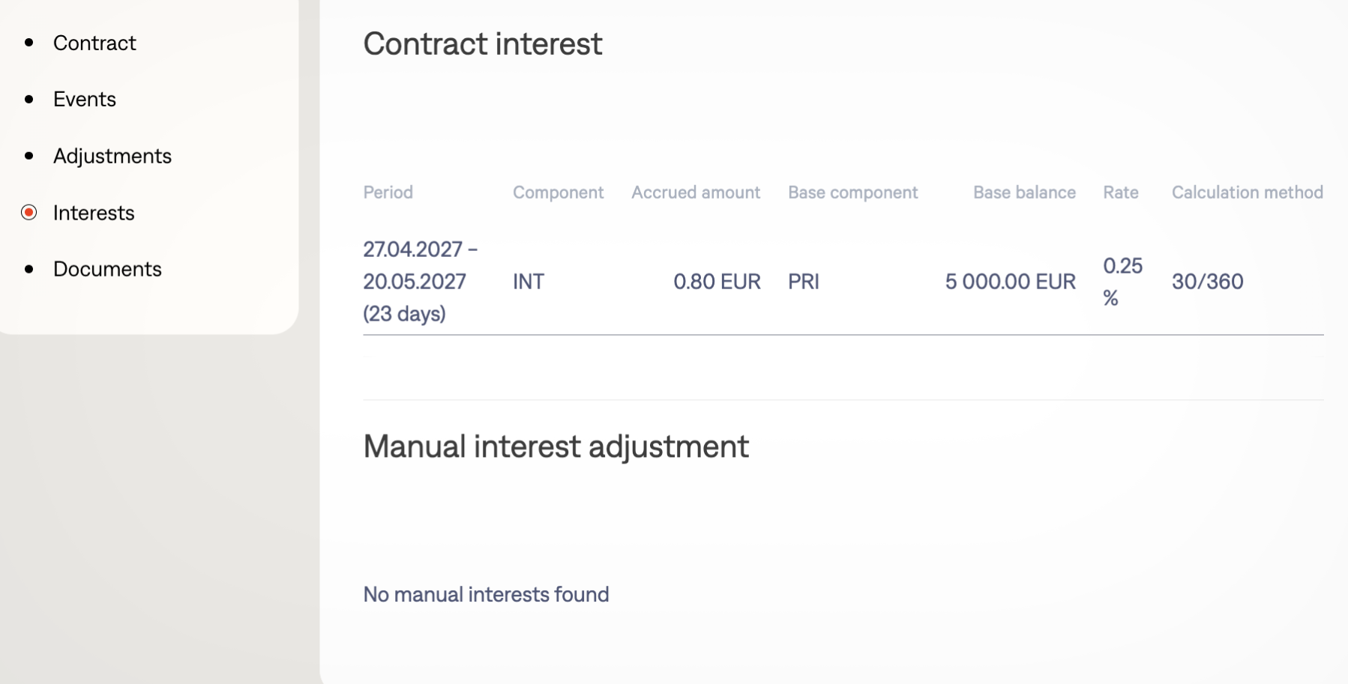
Task: Click the Component column header
Action: (558, 193)
